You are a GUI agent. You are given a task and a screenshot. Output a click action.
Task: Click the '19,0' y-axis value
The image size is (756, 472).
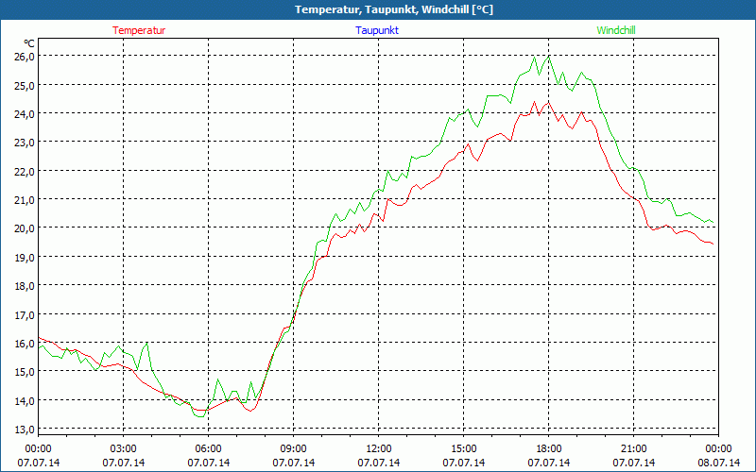point(25,257)
